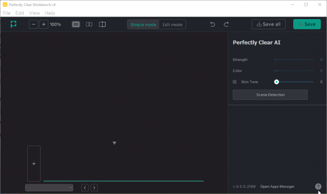Click the 100% zoom level text
Screen dimensions: 327x194
pyautogui.click(x=55, y=25)
